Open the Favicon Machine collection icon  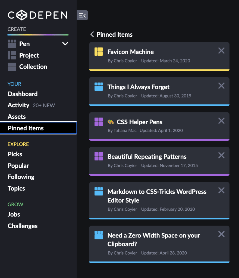pyautogui.click(x=99, y=51)
